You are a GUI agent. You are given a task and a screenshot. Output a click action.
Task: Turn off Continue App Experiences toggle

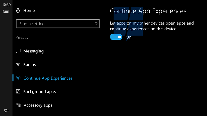pyautogui.click(x=116, y=37)
